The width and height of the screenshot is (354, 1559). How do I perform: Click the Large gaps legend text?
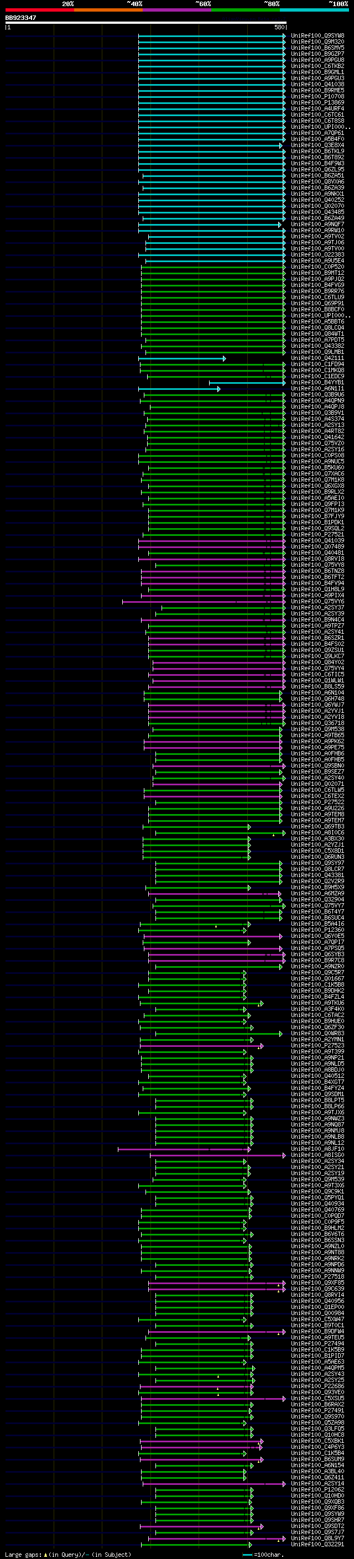(x=68, y=1554)
